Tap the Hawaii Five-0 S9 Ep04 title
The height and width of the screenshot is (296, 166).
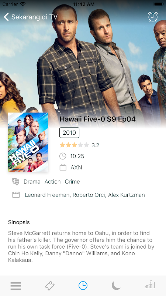tap(97, 119)
